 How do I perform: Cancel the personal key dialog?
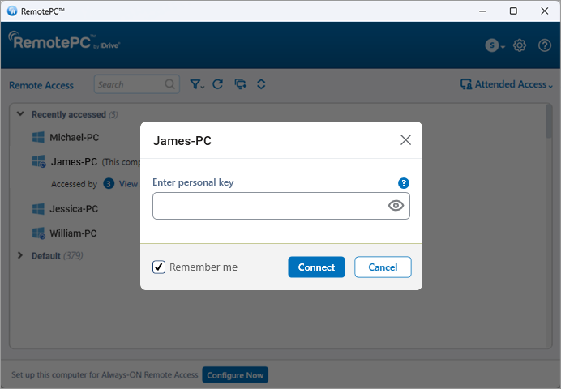(x=383, y=267)
